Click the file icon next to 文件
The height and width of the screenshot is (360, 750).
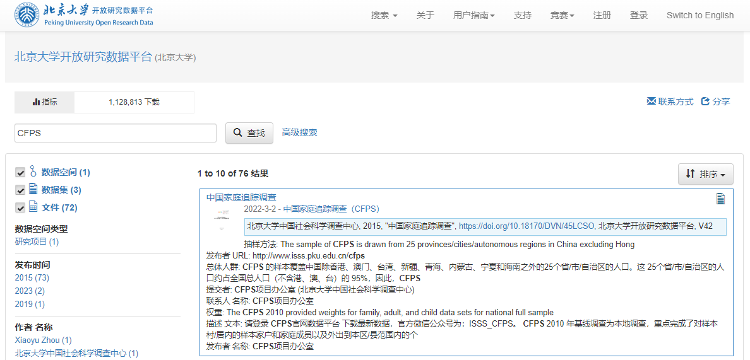pyautogui.click(x=33, y=207)
